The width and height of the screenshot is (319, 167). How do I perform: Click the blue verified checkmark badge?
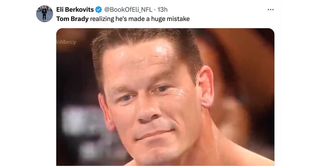coord(98,10)
